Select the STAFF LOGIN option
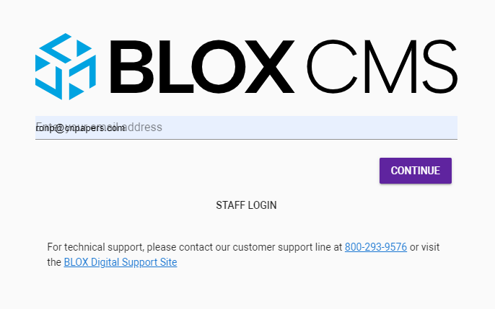 coord(246,205)
